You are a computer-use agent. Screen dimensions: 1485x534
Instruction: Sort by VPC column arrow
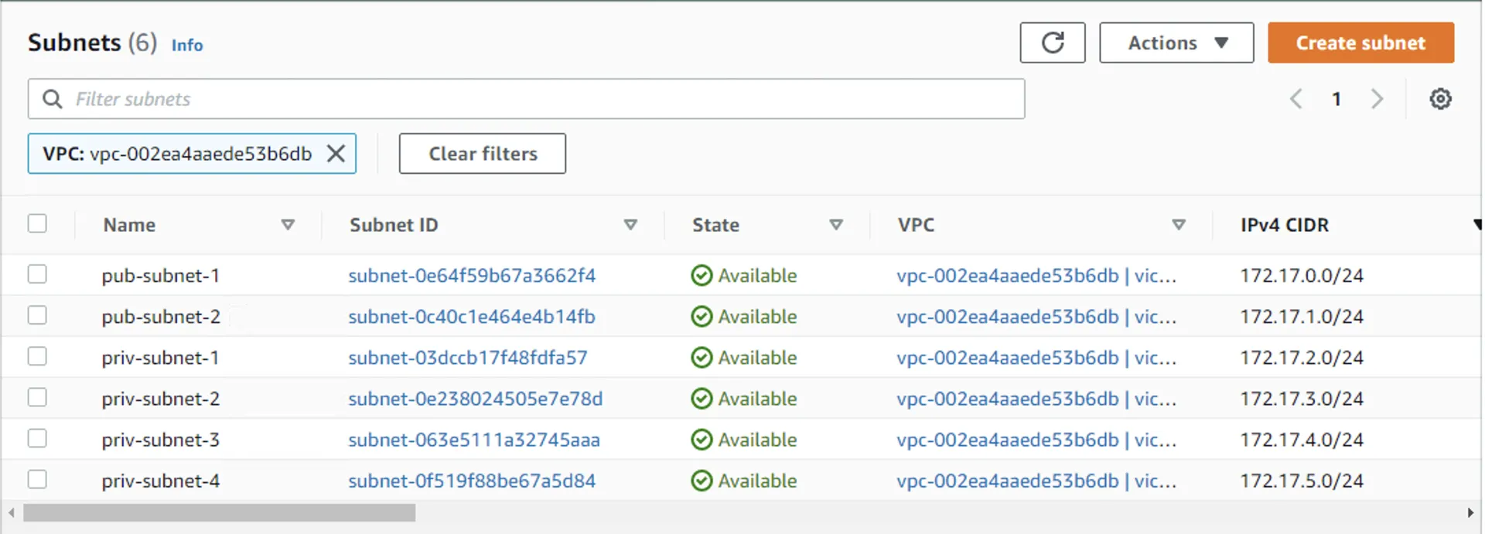(x=1178, y=225)
